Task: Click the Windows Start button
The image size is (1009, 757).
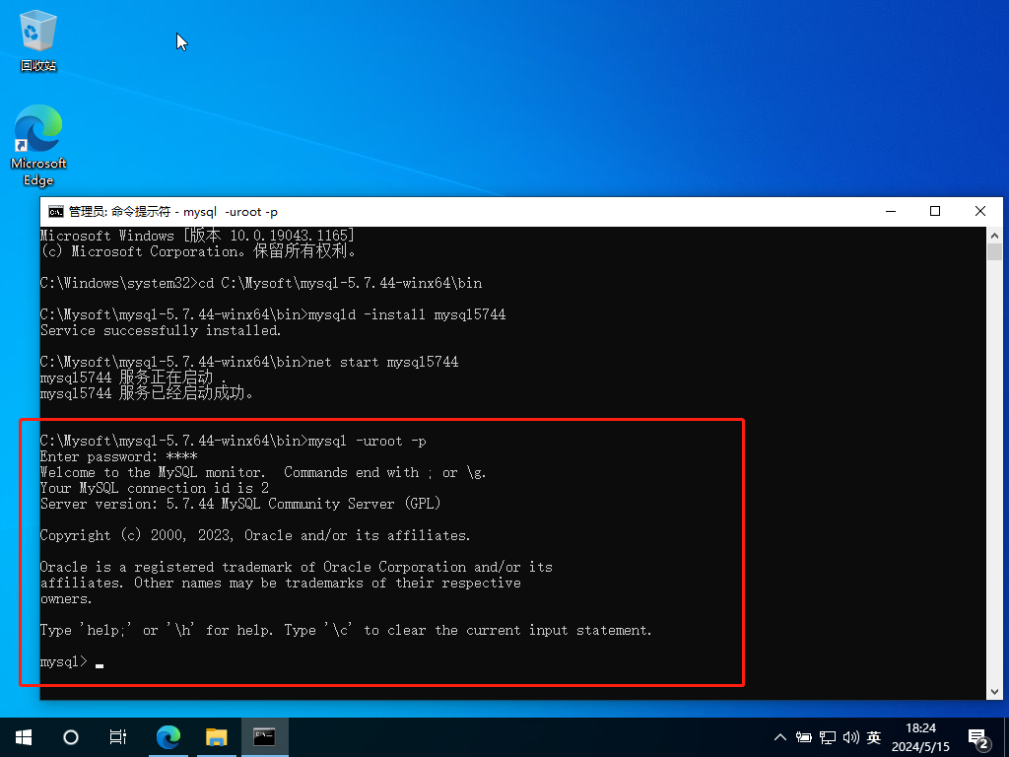Action: [24, 736]
